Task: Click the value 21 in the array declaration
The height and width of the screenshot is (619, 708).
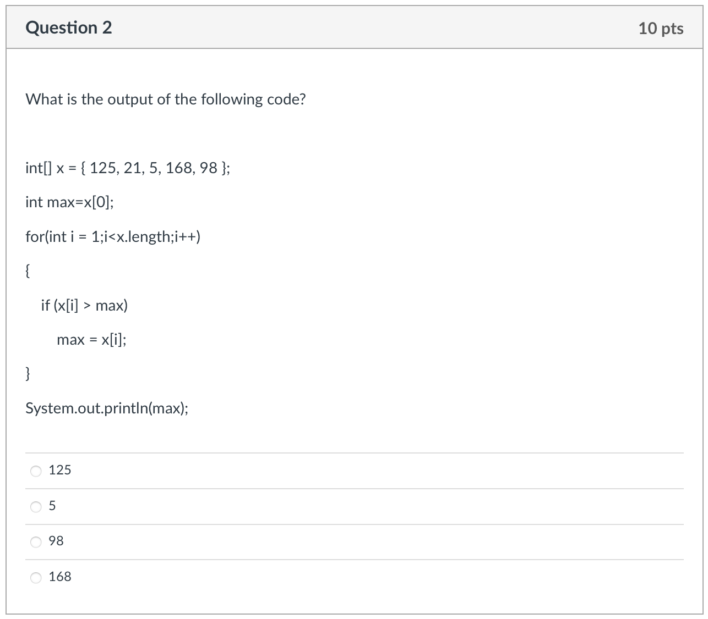Action: 131,168
